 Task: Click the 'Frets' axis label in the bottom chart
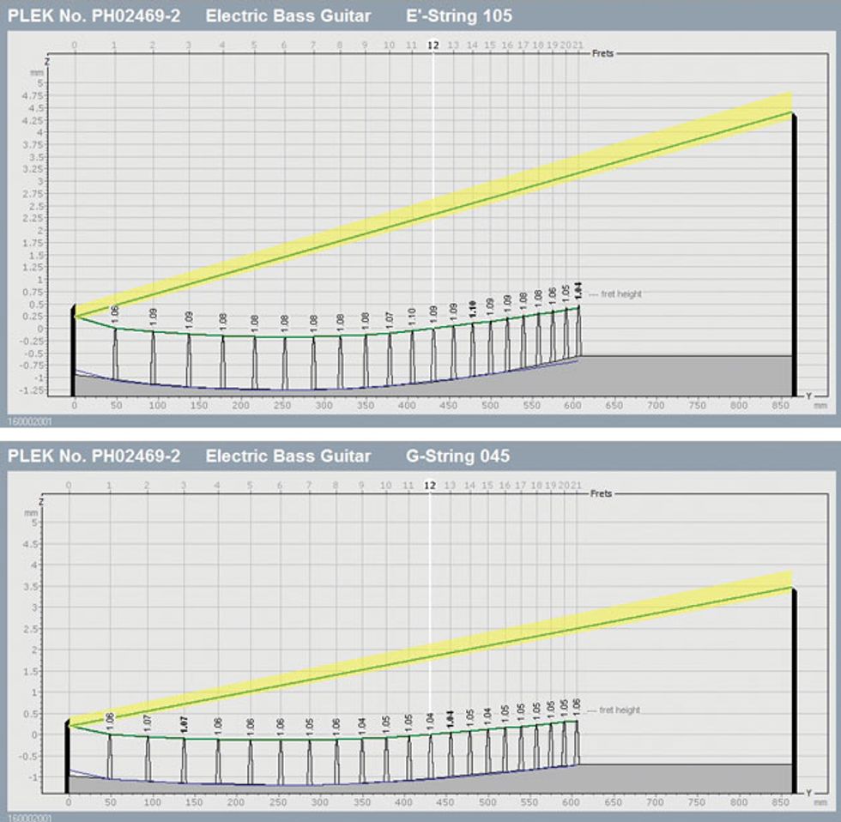(602, 493)
